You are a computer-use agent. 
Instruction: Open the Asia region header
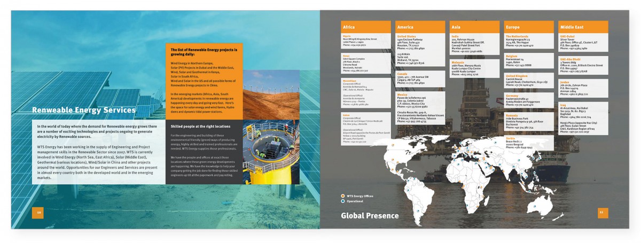click(x=474, y=27)
